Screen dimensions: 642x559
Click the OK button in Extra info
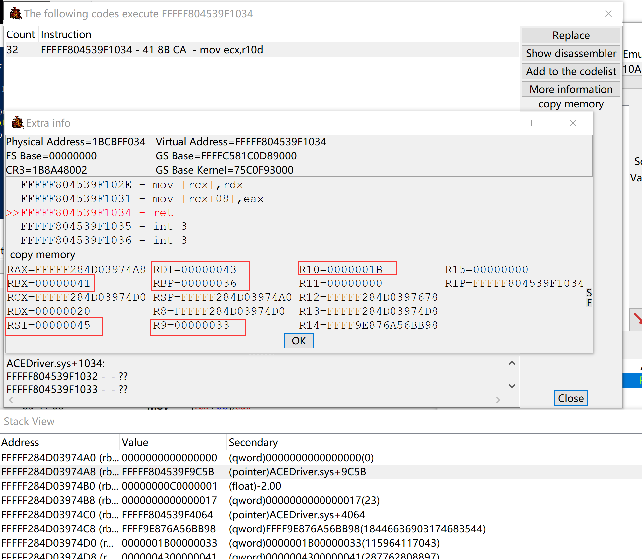(x=299, y=341)
